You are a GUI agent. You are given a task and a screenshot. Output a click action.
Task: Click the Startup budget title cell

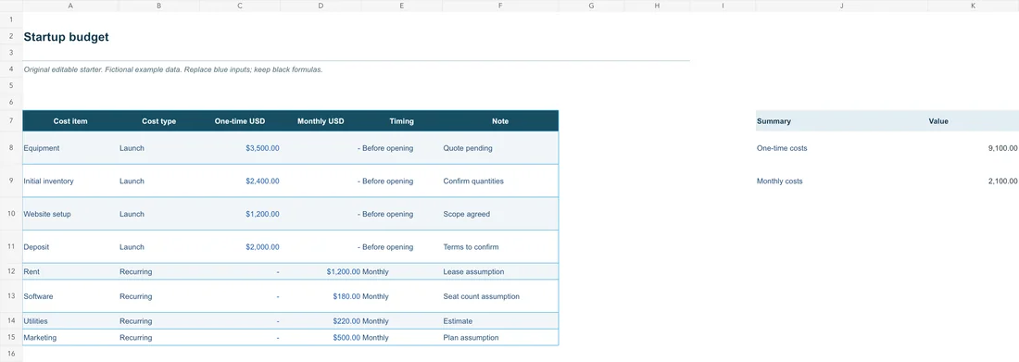(67, 37)
